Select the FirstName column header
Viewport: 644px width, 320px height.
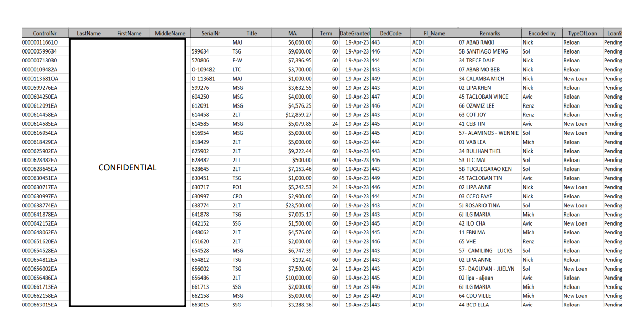click(129, 33)
